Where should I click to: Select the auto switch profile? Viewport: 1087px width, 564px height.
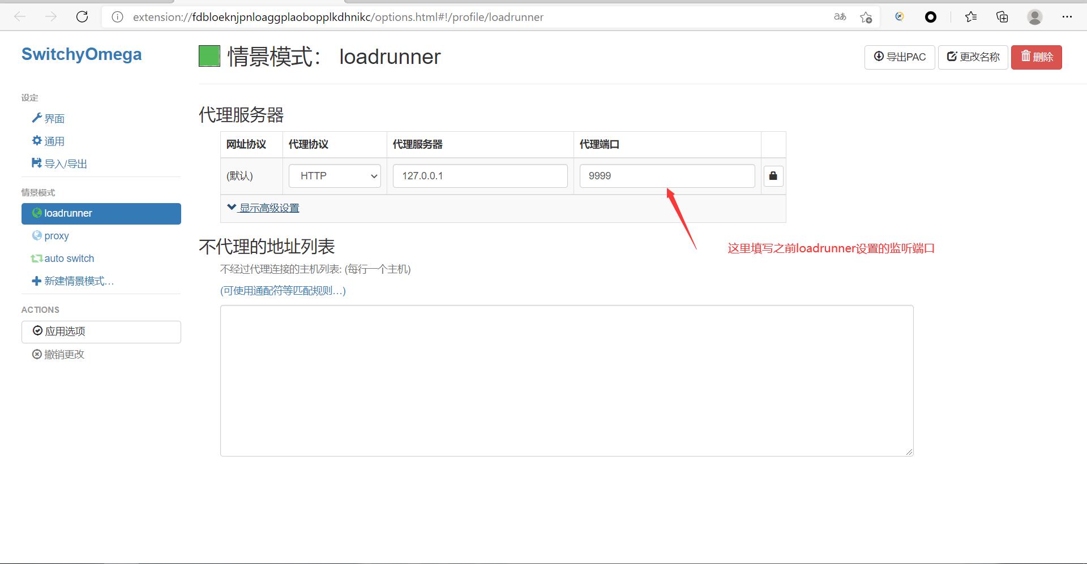point(63,259)
